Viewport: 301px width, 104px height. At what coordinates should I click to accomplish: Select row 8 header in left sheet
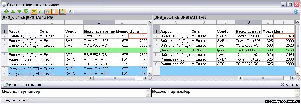tap(4, 69)
